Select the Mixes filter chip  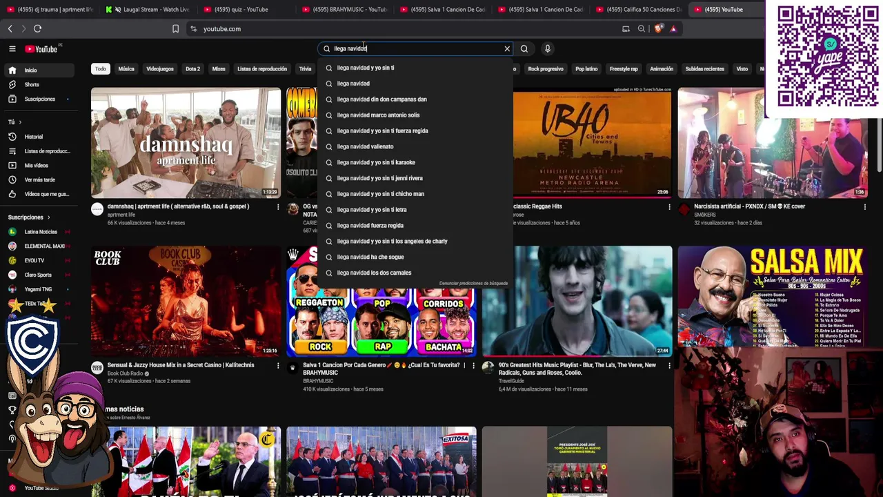[219, 69]
